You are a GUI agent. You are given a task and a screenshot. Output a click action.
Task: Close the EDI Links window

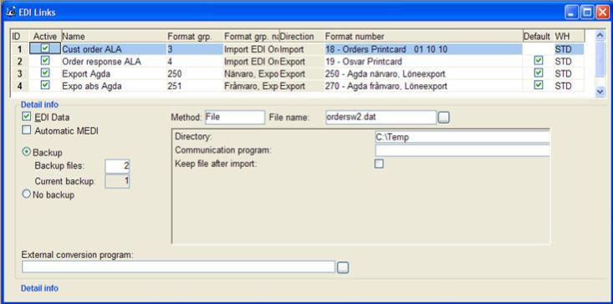click(x=602, y=13)
